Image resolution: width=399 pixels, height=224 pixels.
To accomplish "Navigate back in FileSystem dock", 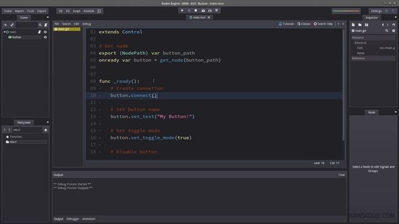I will (4, 130).
